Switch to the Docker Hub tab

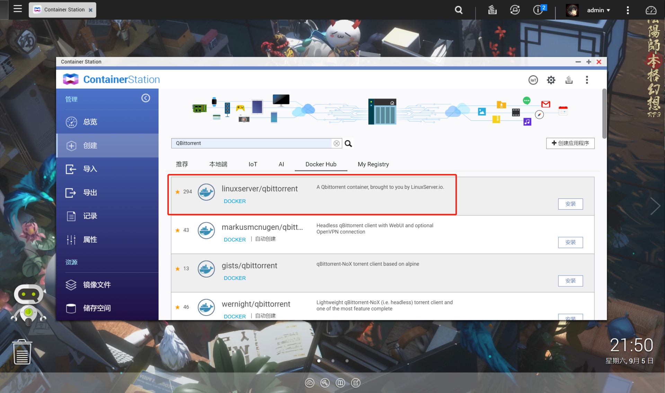[321, 164]
